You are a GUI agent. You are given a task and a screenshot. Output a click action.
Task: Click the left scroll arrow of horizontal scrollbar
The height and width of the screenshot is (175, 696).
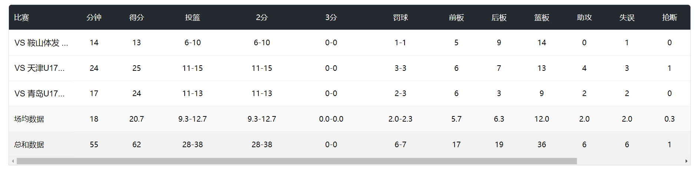coord(13,161)
